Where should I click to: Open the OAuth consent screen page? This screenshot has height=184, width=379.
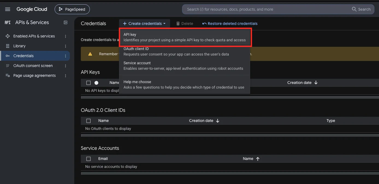pyautogui.click(x=33, y=66)
